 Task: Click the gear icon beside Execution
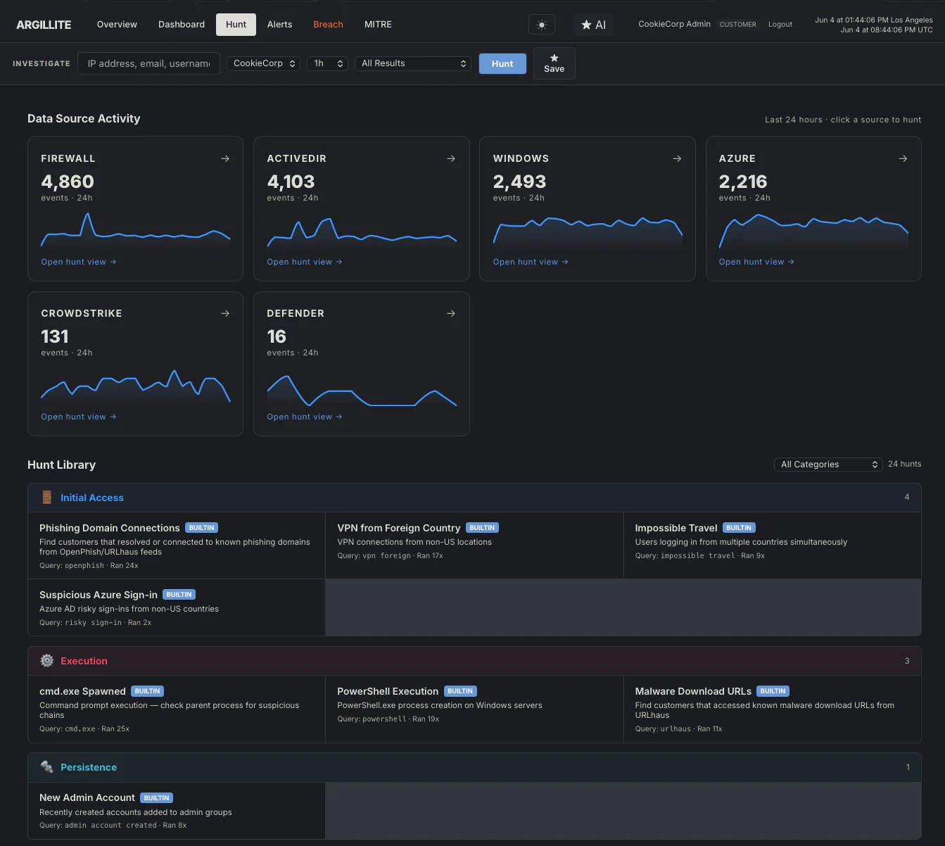tap(47, 661)
